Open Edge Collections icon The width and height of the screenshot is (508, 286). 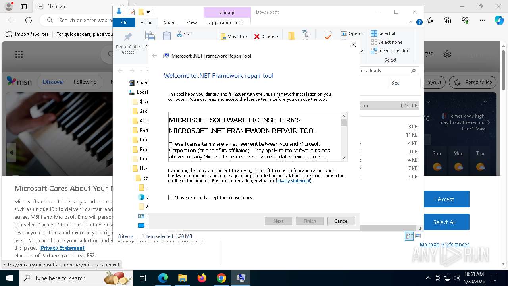pyautogui.click(x=448, y=20)
